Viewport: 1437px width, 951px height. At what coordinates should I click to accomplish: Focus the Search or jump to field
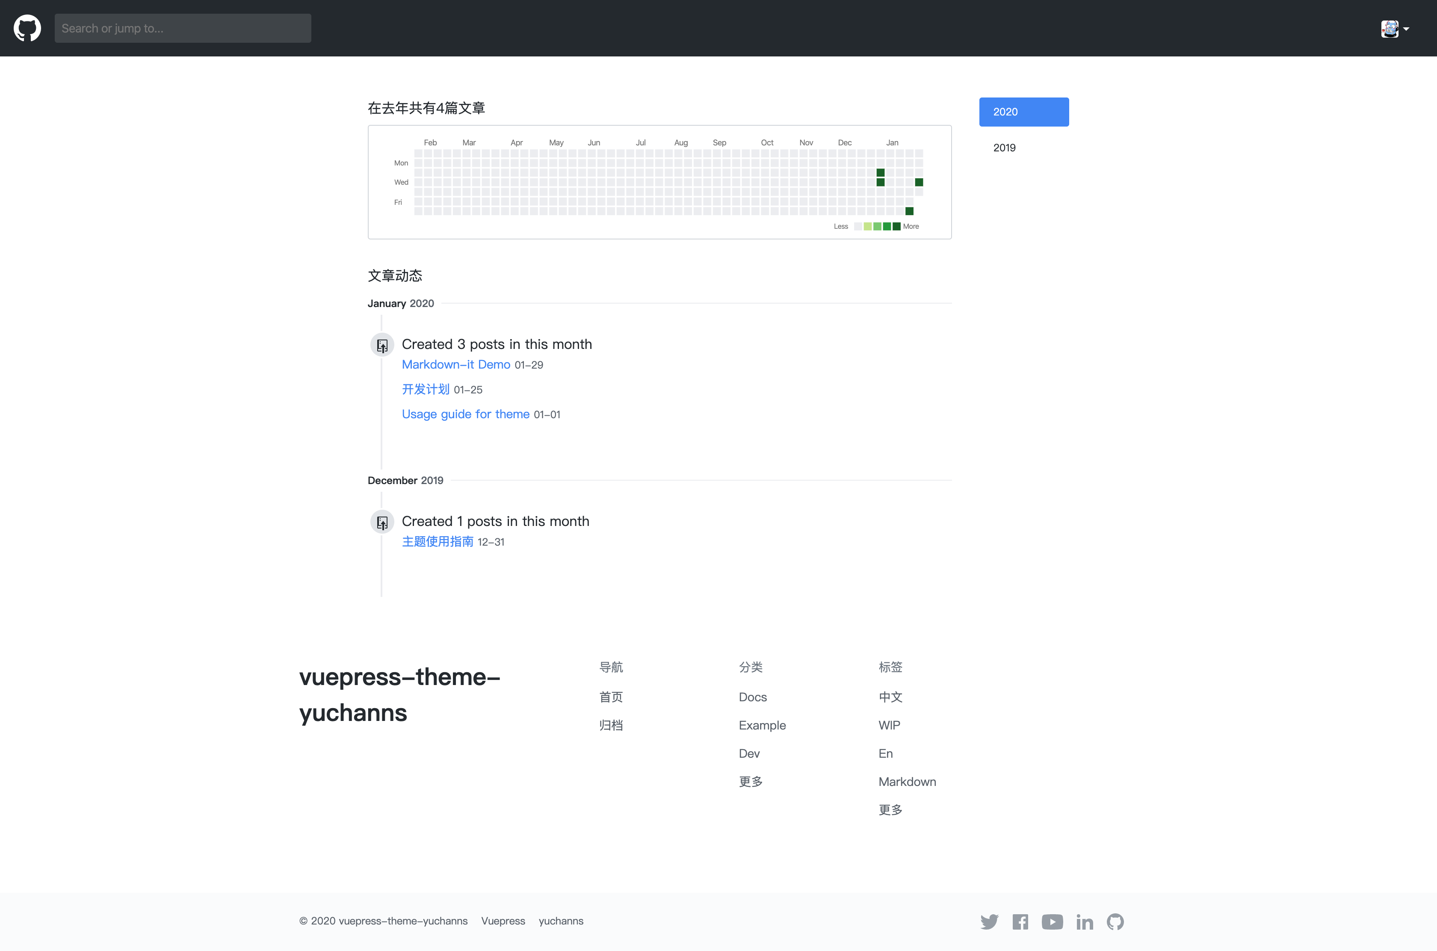(183, 28)
